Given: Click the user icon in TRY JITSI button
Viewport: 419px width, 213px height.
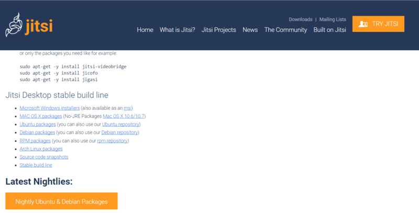Looking at the screenshot, I should point(363,24).
